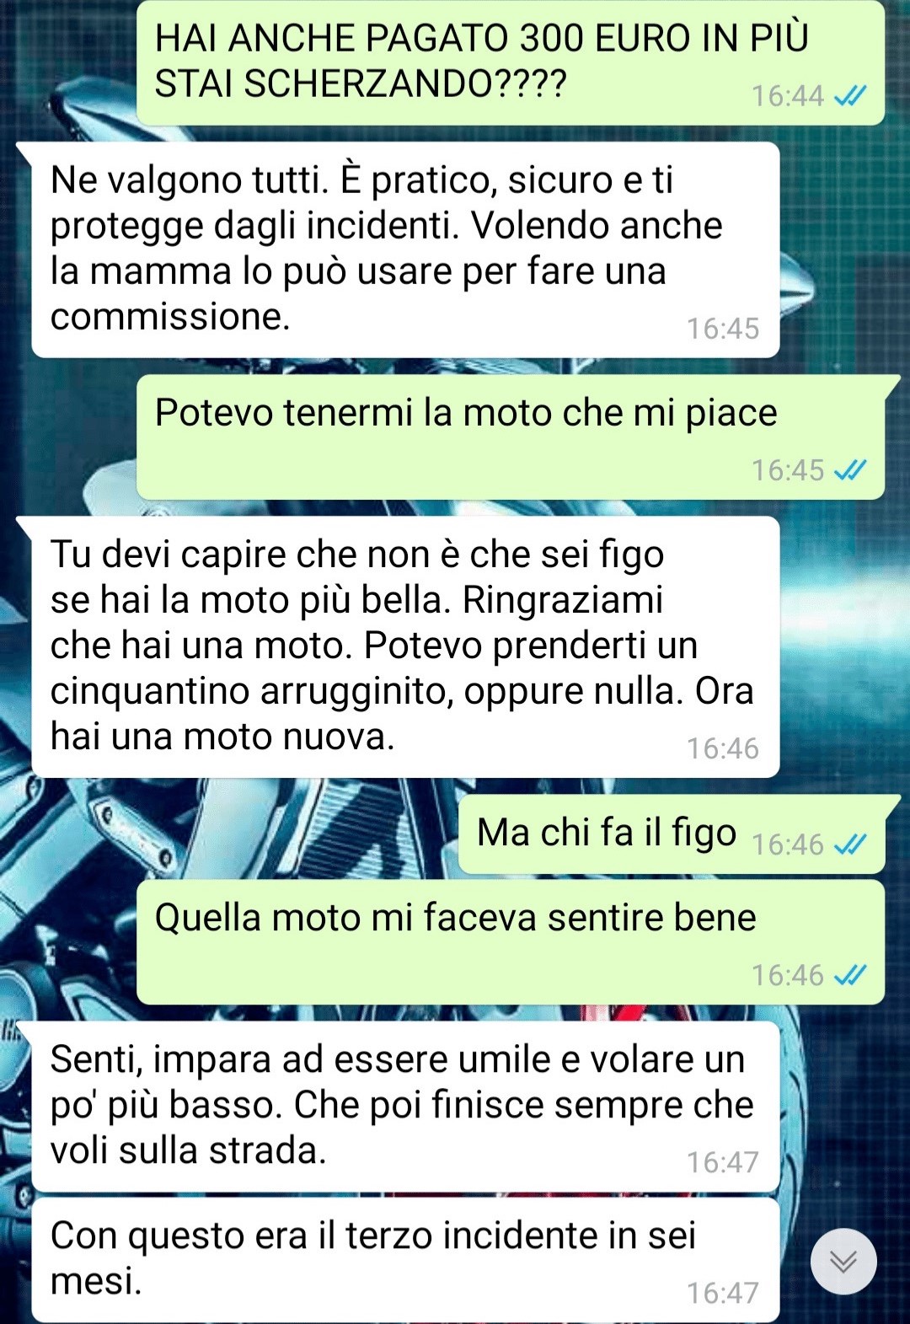Tap read ticks on 'Quella moto mi faceva' message

849,975
